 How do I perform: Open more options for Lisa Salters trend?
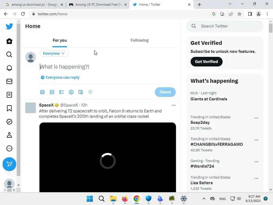(x=256, y=178)
